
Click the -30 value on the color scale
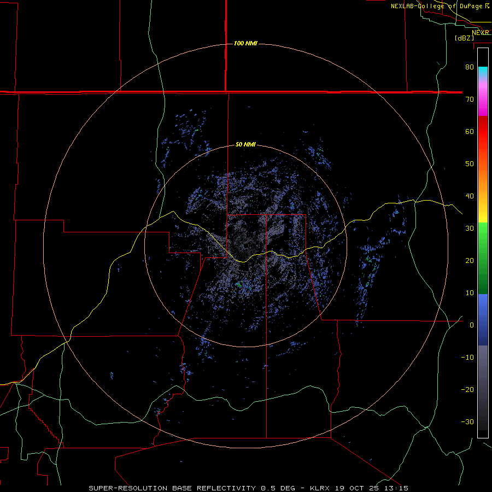coord(467,422)
